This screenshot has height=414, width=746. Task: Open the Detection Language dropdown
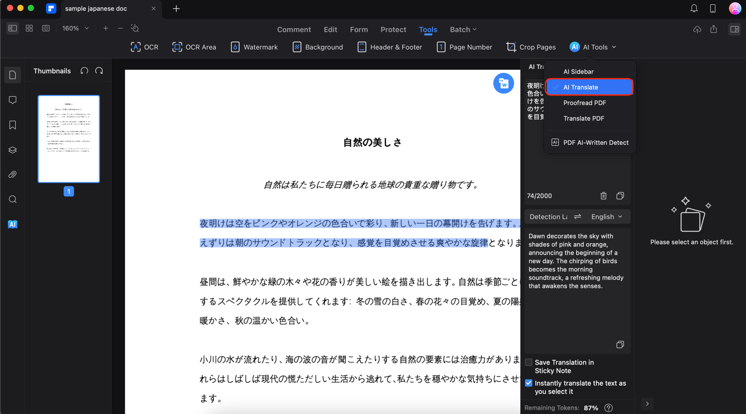pos(548,217)
